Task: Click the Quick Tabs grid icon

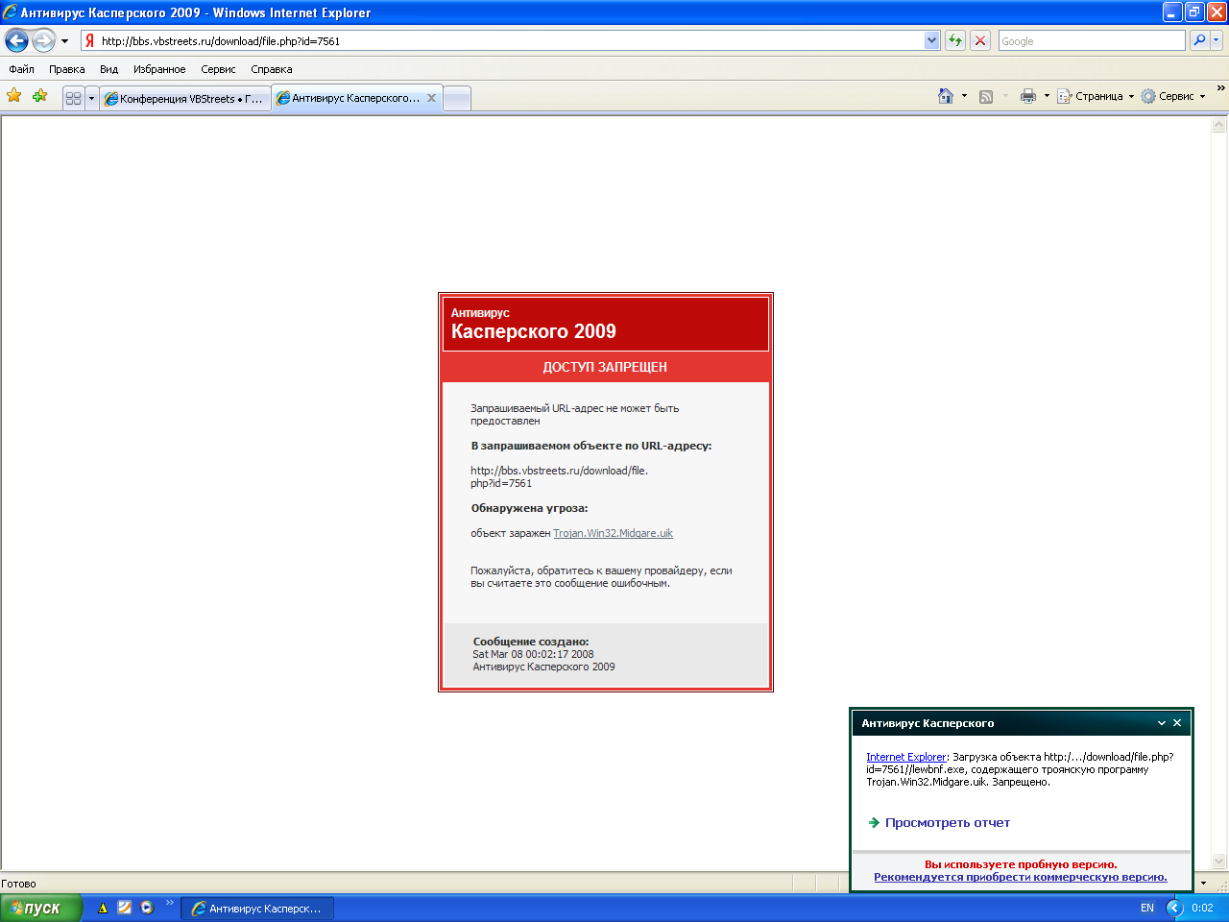Action: (x=74, y=98)
